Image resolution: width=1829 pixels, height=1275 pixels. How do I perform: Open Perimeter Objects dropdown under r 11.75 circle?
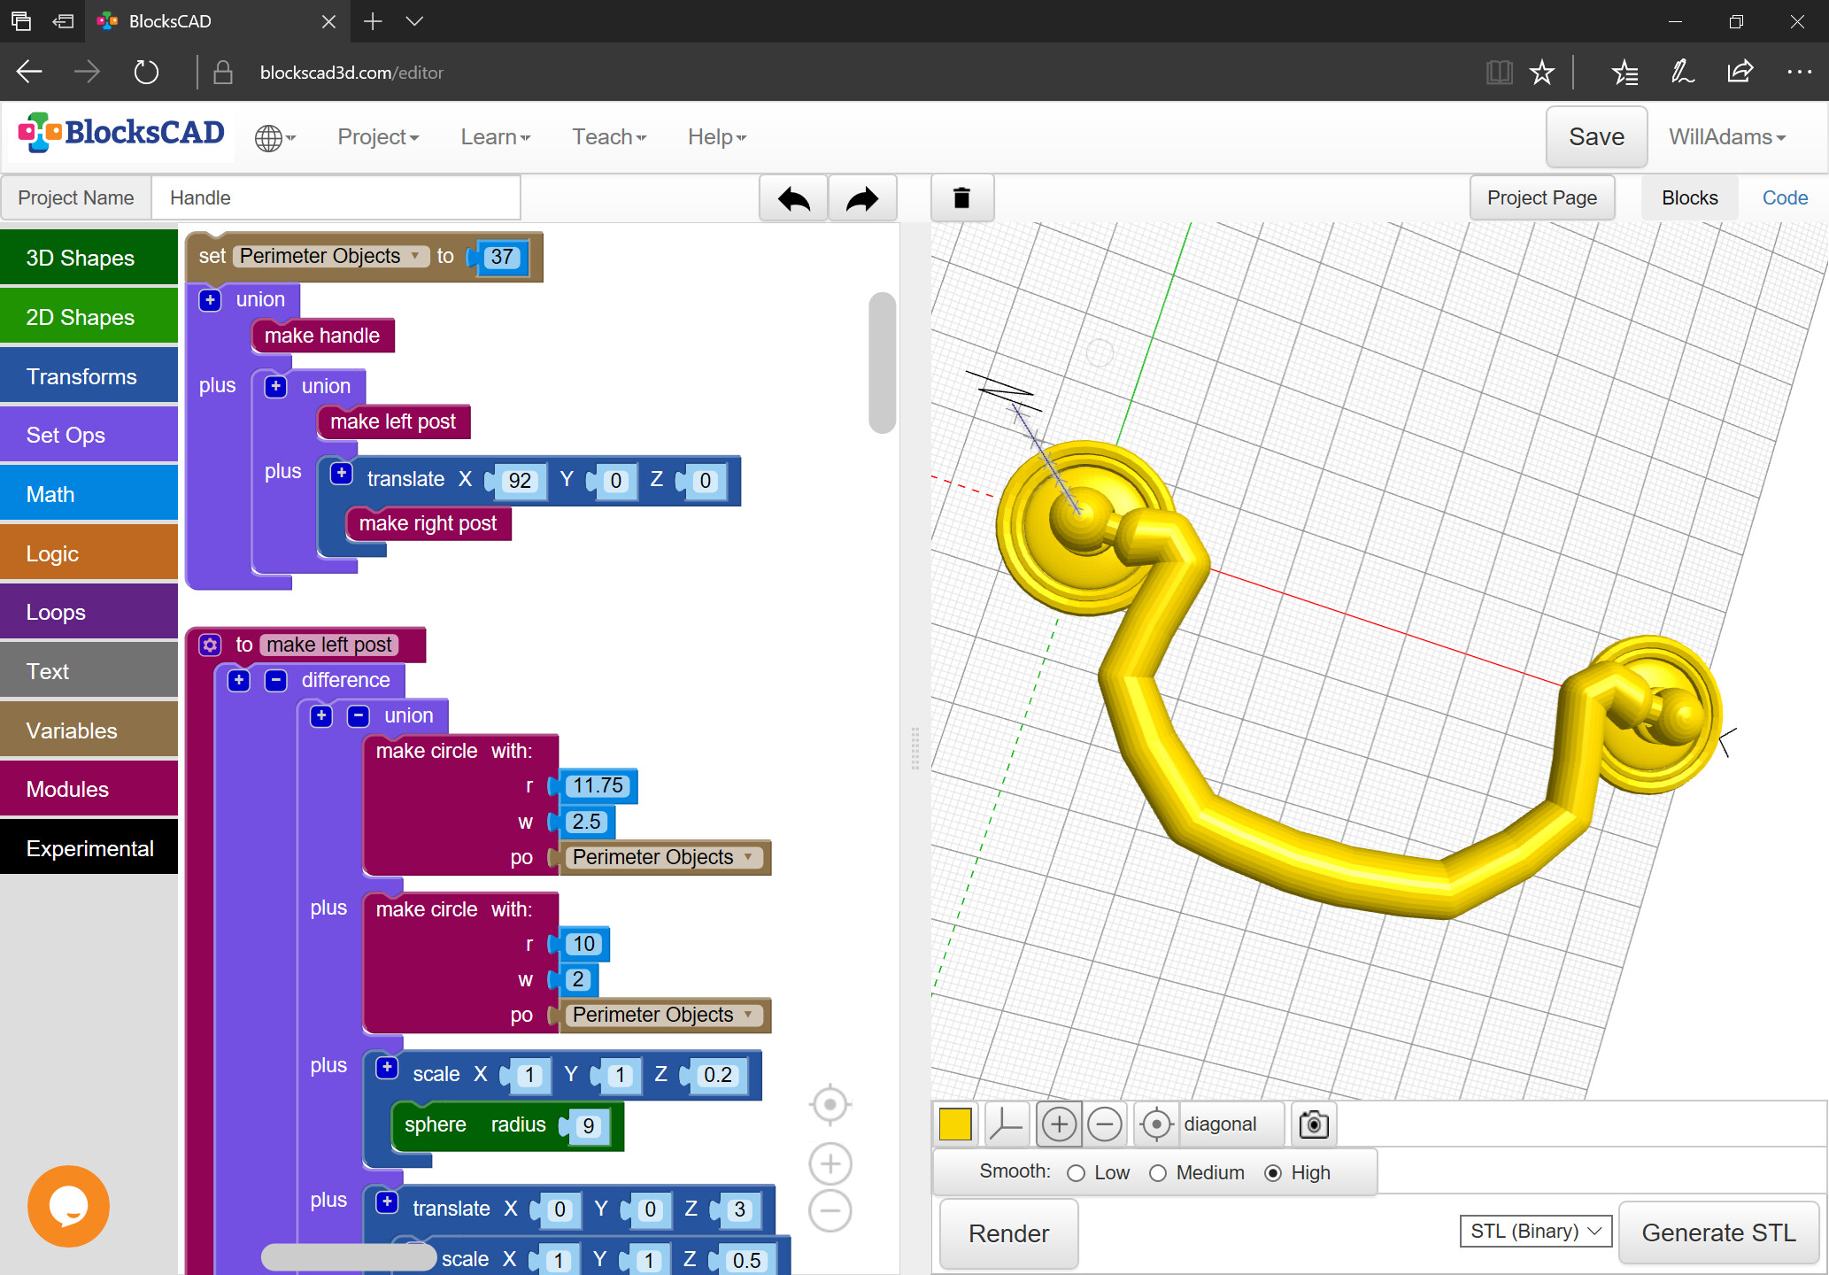click(664, 857)
